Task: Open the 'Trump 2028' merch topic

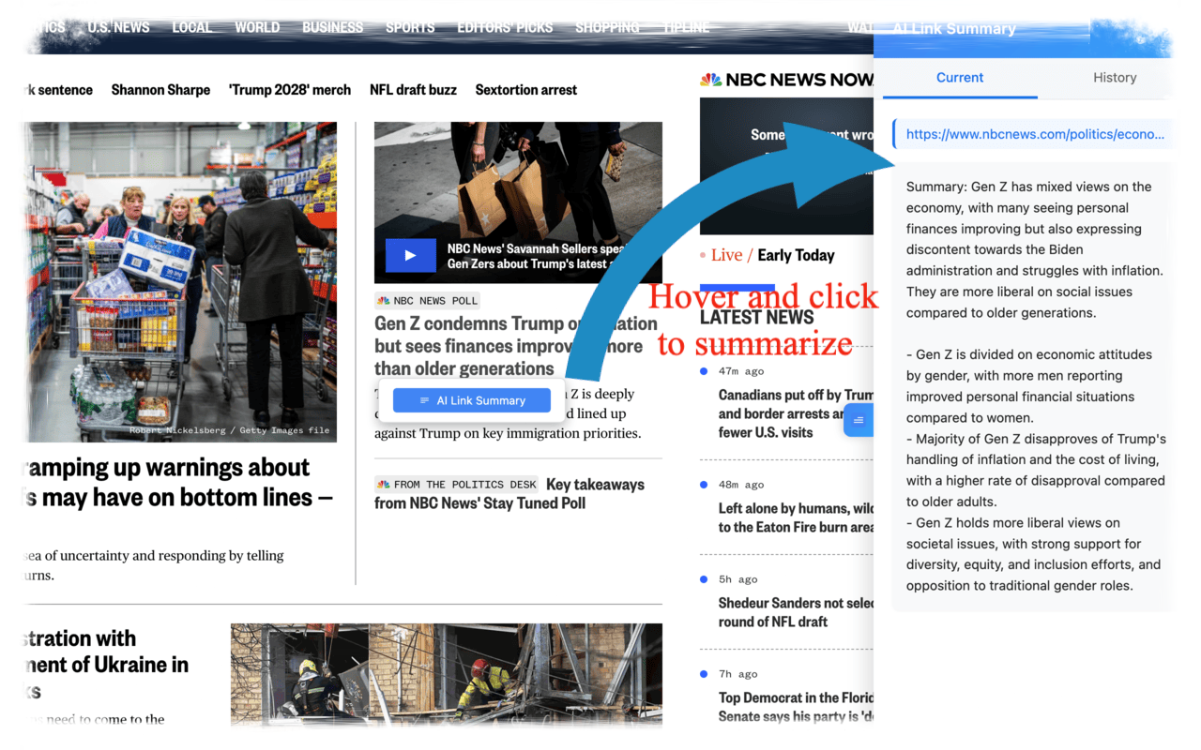Action: click(x=290, y=90)
